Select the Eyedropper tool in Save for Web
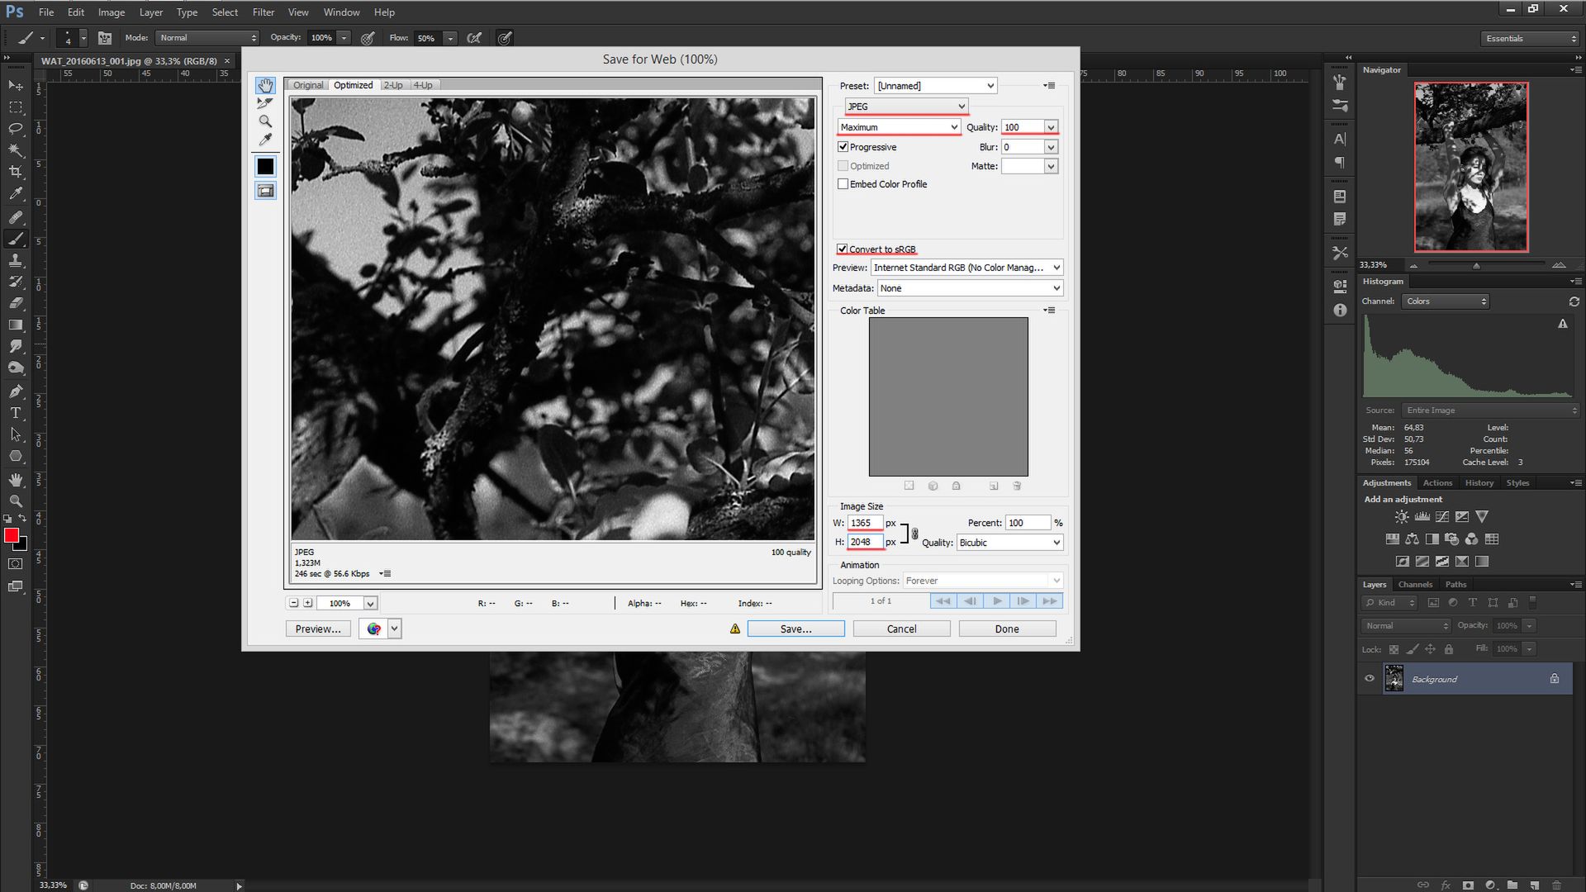 pyautogui.click(x=265, y=140)
